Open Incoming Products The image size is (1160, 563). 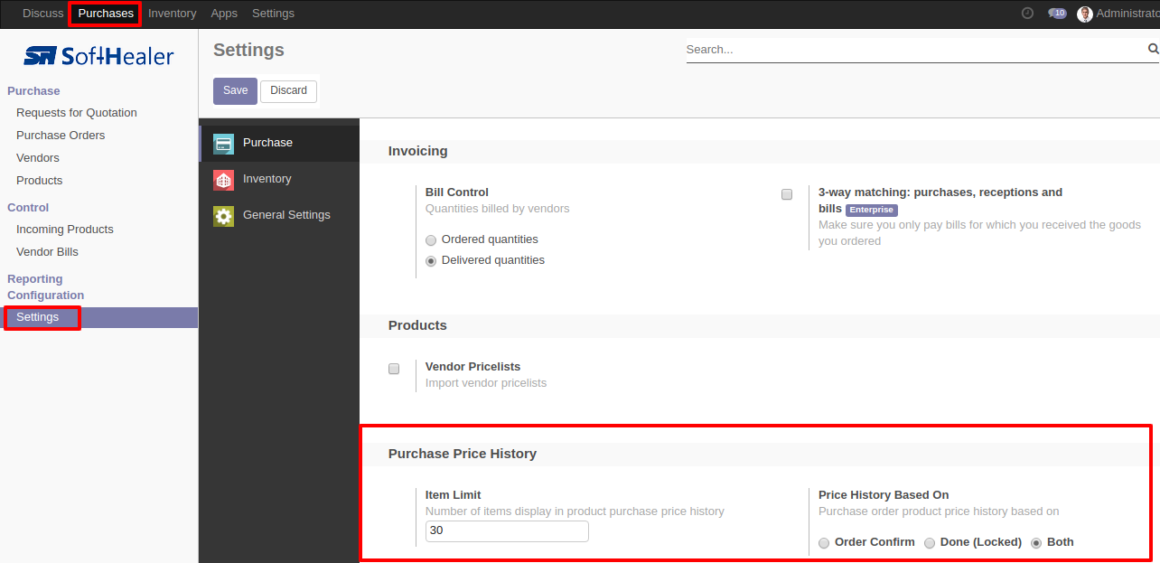point(65,230)
